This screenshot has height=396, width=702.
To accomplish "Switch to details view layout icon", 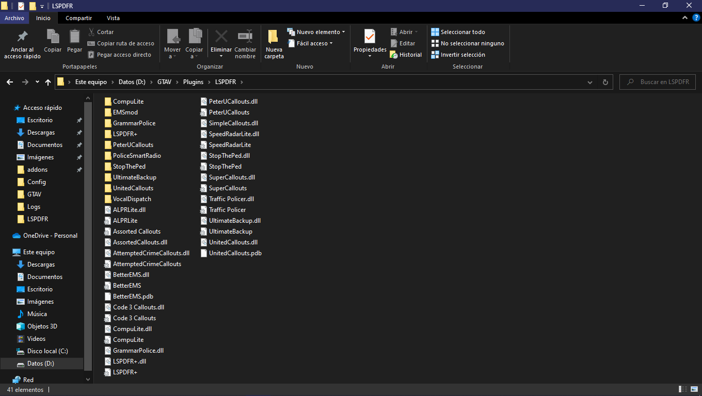I will [682, 389].
